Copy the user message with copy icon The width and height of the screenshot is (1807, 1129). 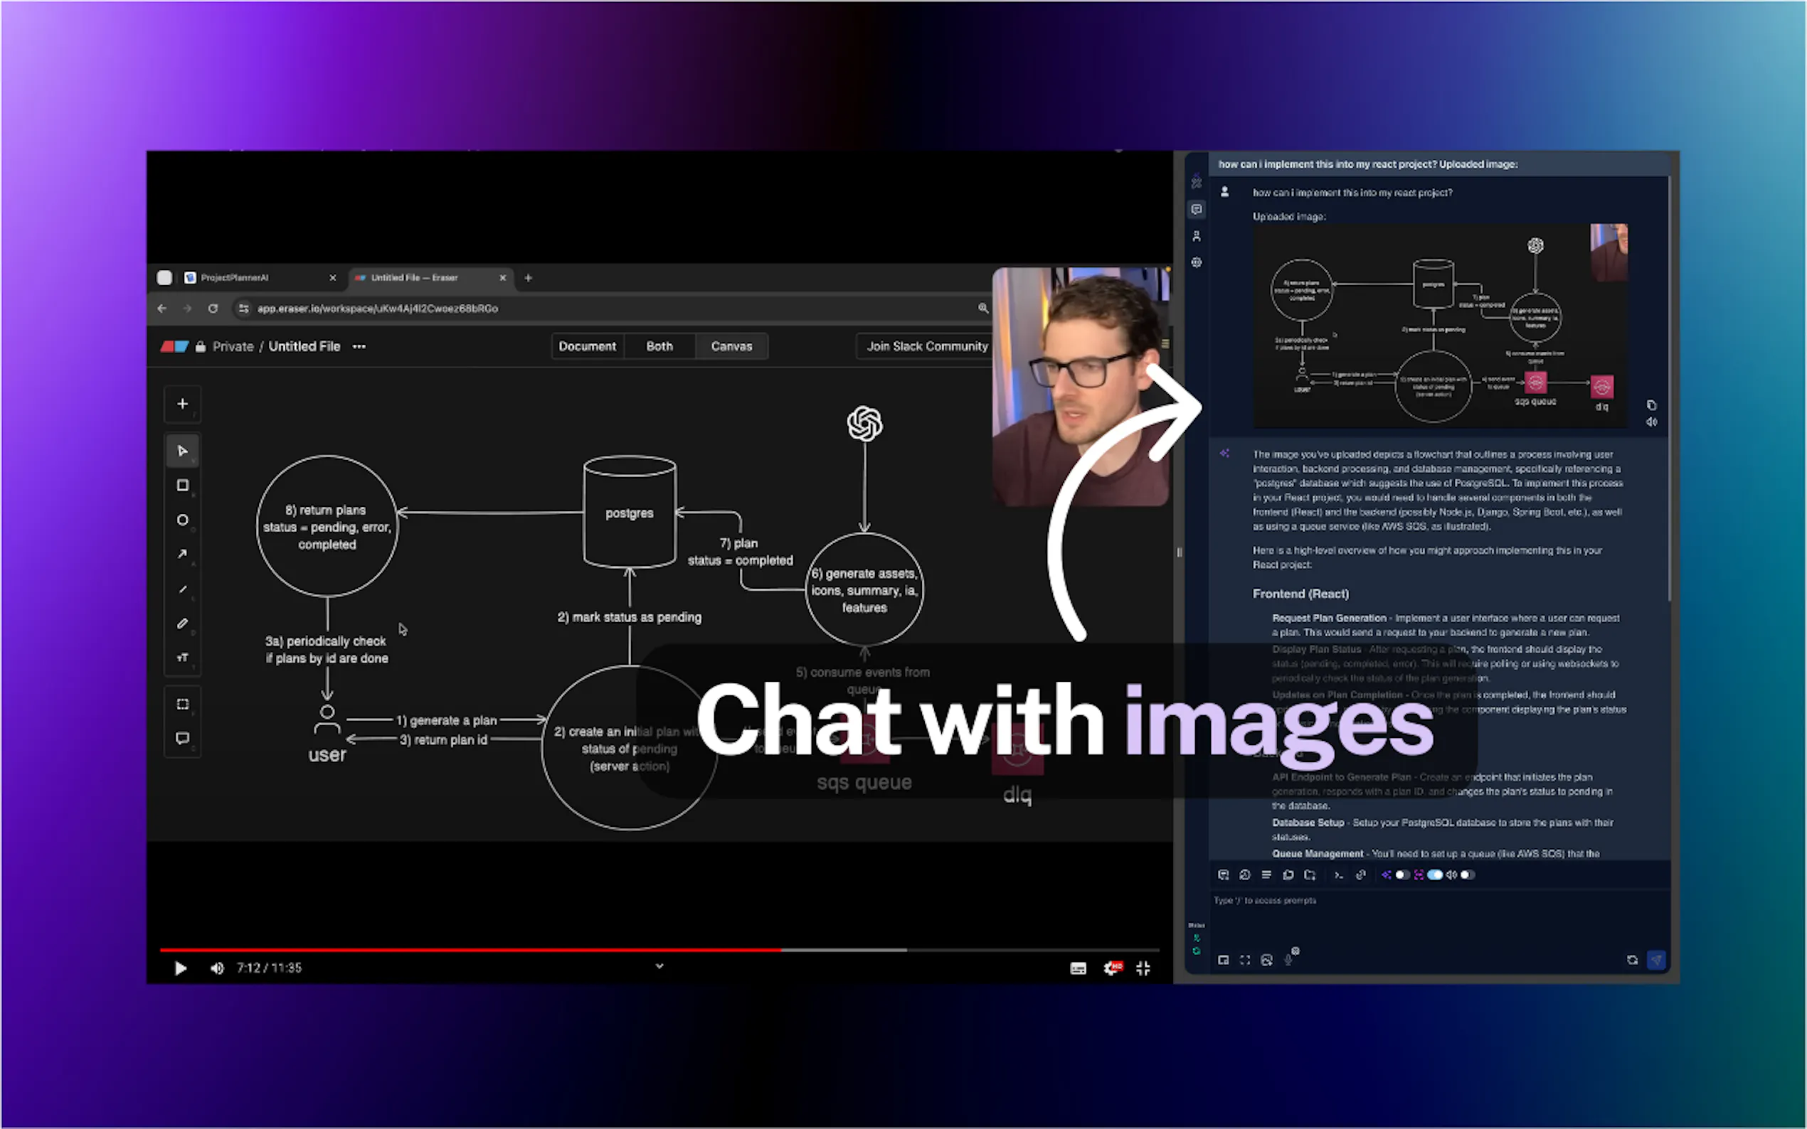1652,405
